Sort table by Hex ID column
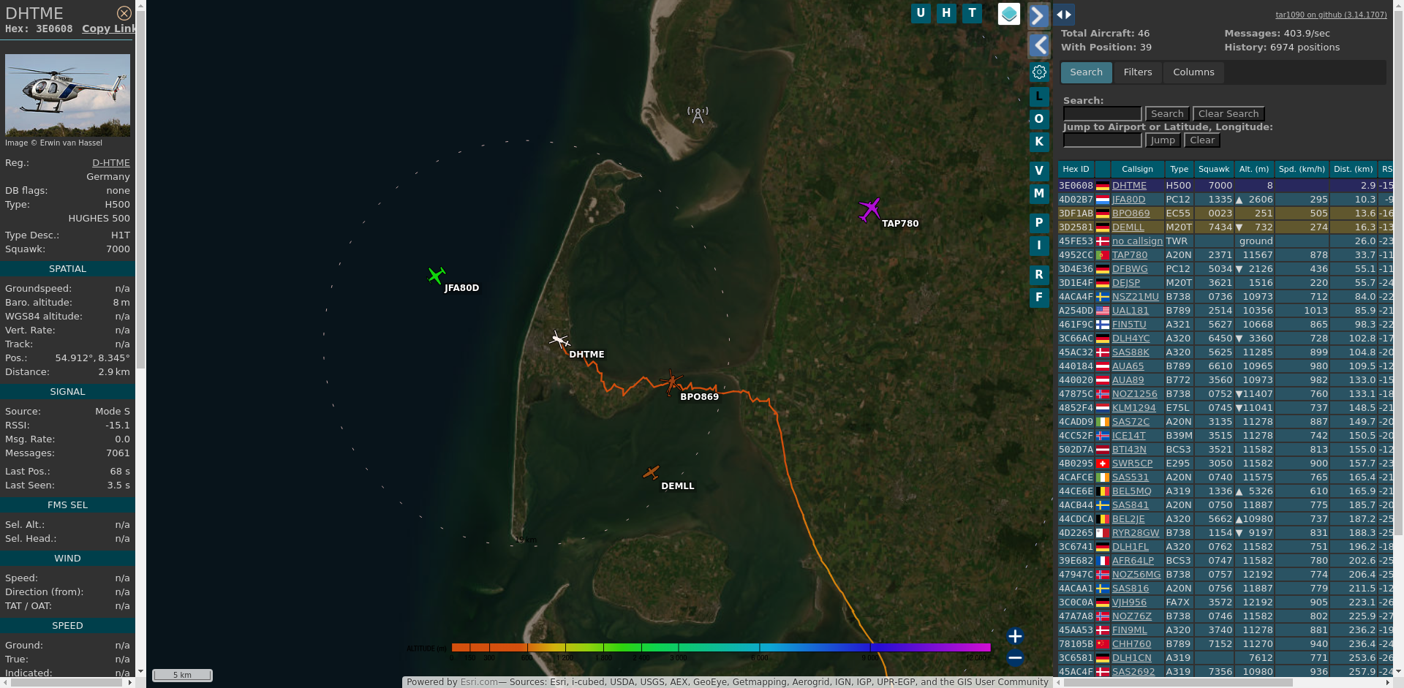 coord(1076,169)
